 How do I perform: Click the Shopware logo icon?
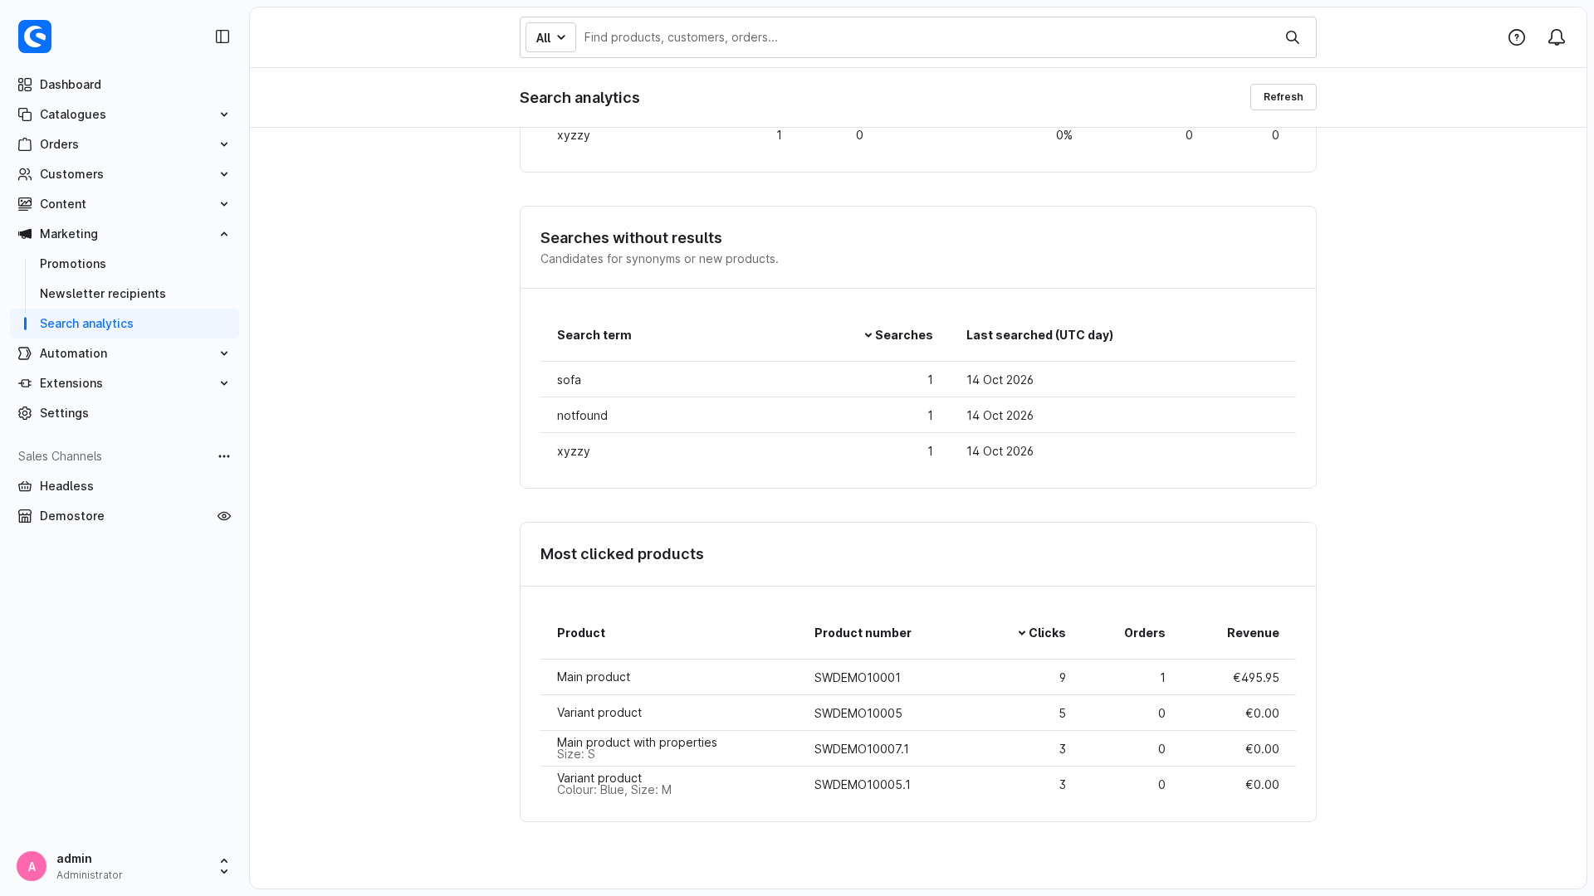(35, 37)
